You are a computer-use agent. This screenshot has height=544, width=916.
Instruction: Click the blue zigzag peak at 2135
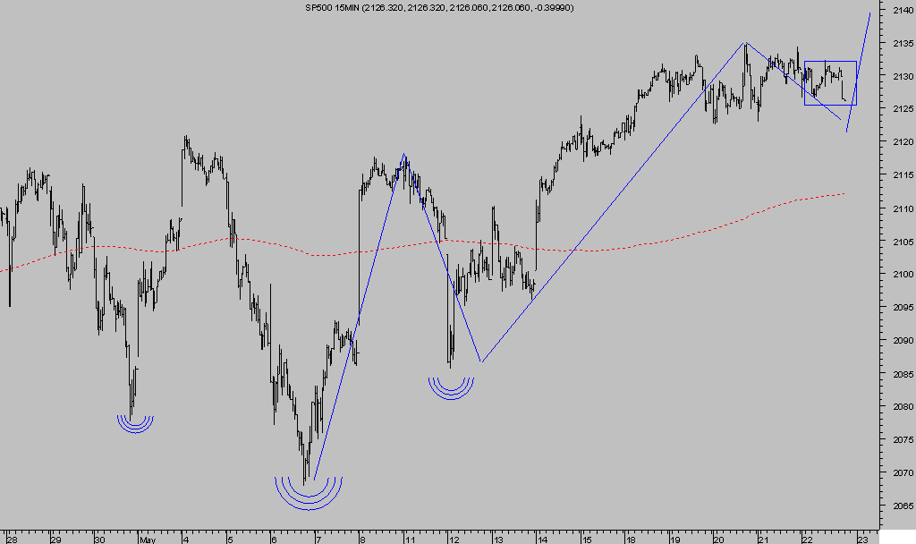click(x=744, y=43)
